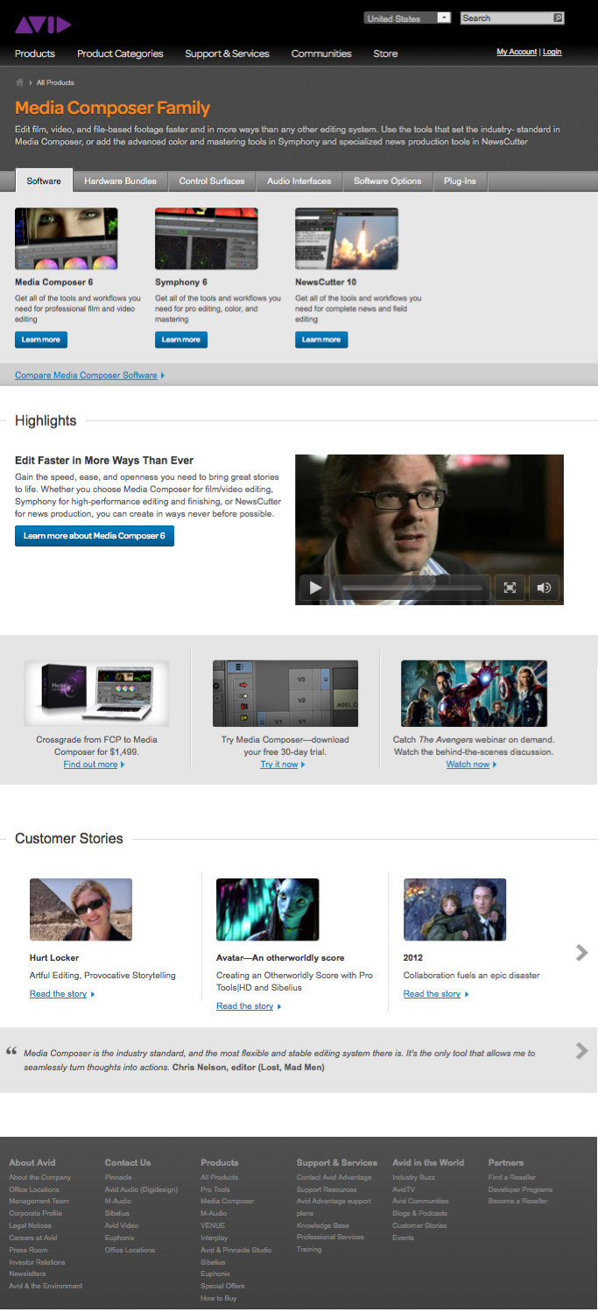Mute the video with the speaker icon

pos(544,588)
